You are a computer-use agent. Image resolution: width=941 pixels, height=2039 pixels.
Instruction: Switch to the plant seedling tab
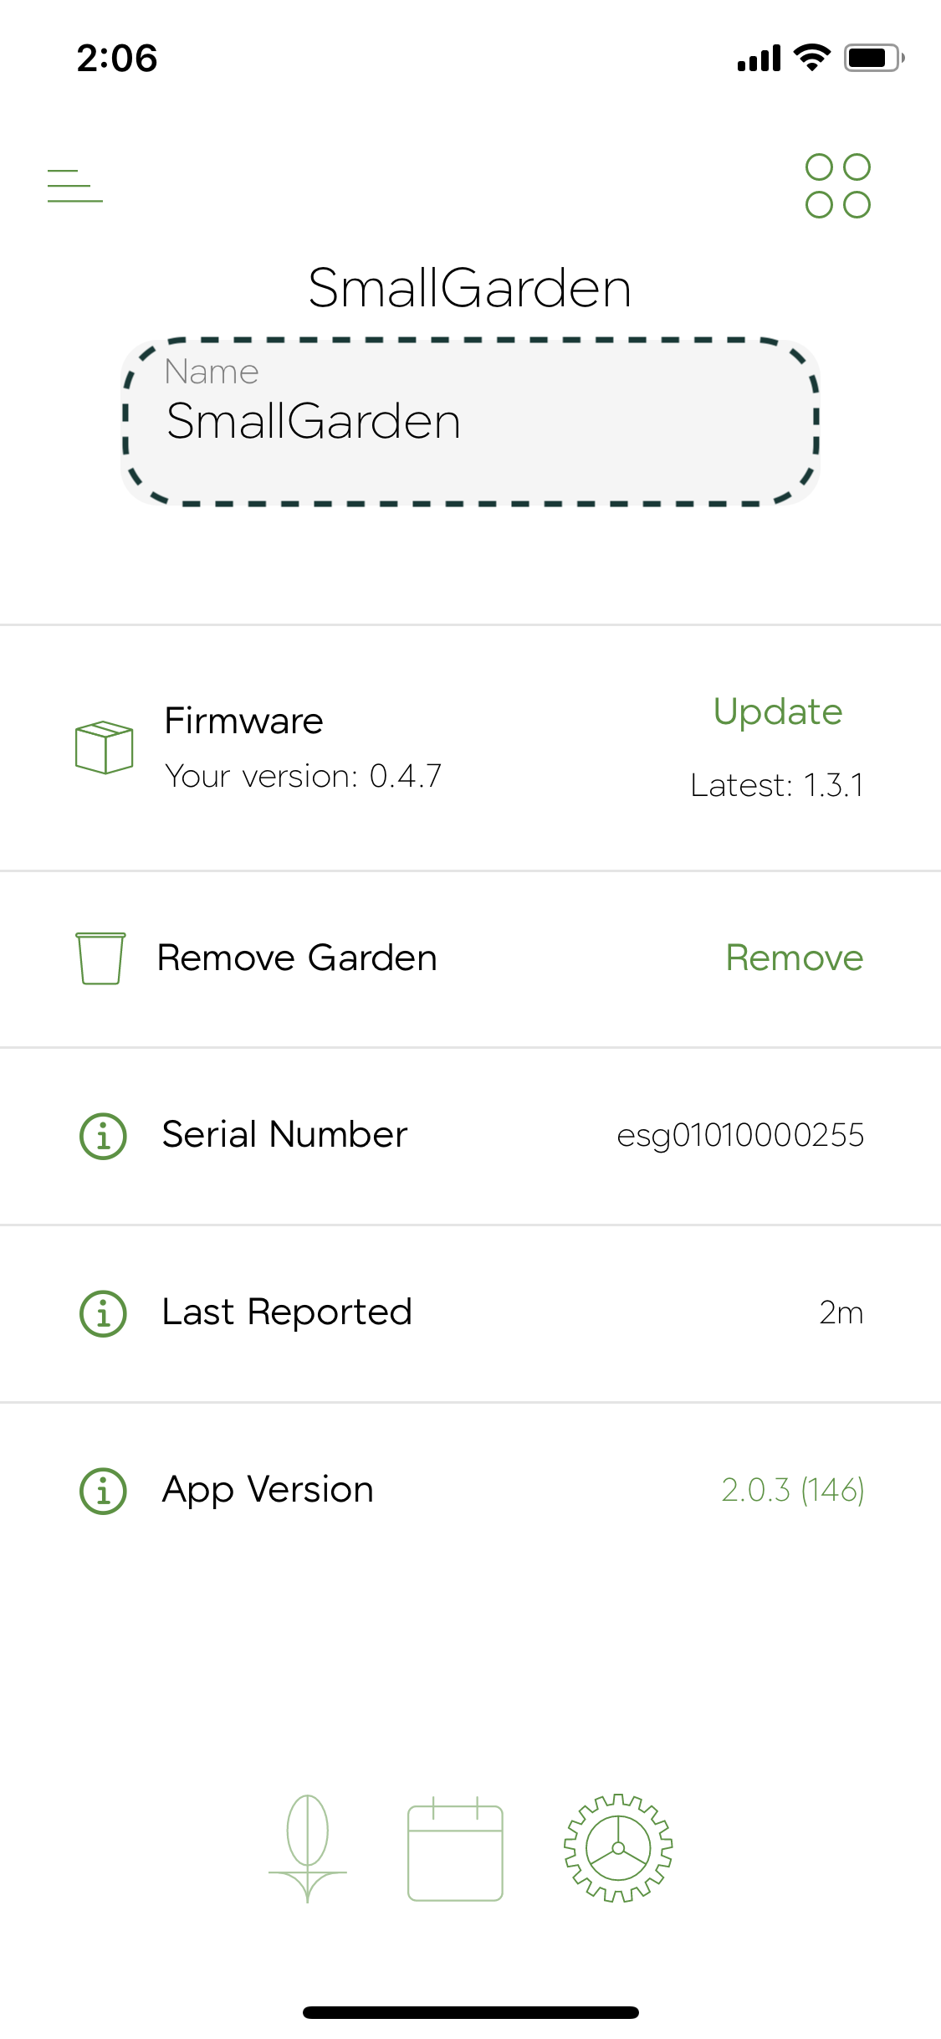308,1848
